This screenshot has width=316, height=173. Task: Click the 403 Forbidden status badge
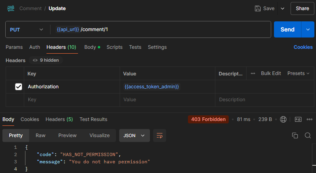pos(209,119)
